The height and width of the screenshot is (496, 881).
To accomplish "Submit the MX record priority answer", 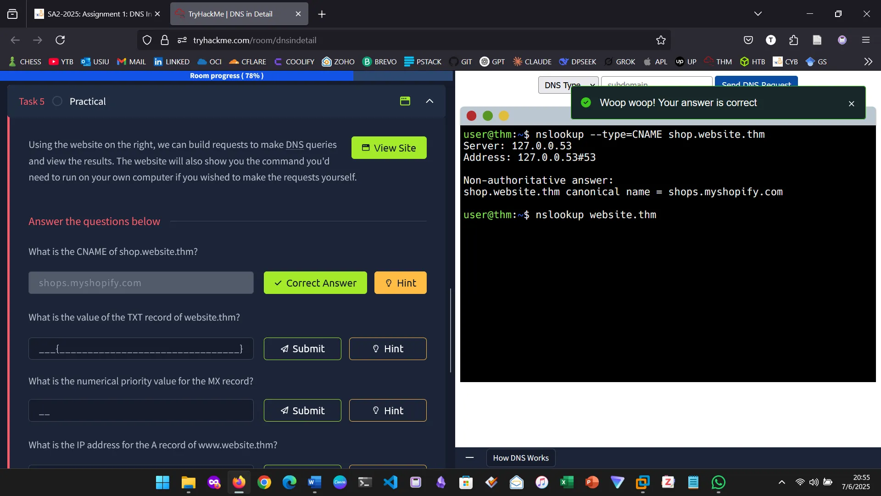I will click(302, 410).
